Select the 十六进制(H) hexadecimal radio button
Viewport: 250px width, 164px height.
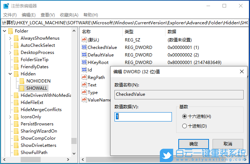(x=184, y=116)
